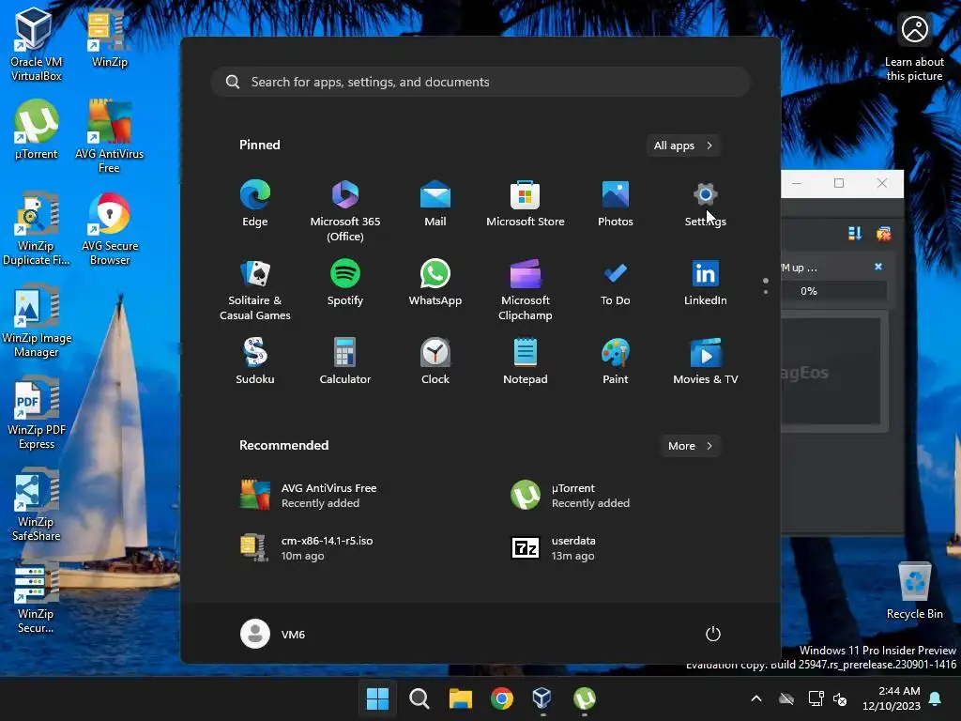
Task: Switch to µTorrent in taskbar
Action: tap(584, 698)
